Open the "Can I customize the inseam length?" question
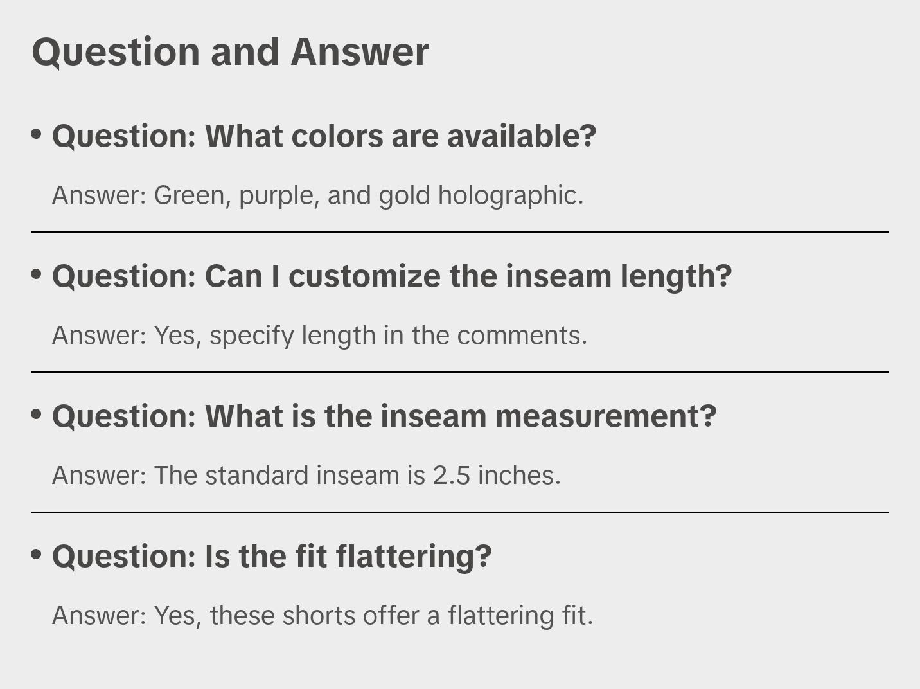Image resolution: width=920 pixels, height=689 pixels. [391, 276]
